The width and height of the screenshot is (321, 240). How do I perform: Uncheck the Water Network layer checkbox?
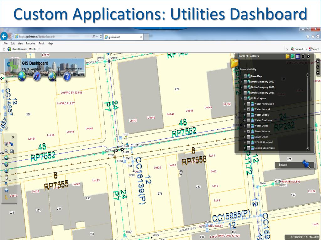tap(249, 109)
